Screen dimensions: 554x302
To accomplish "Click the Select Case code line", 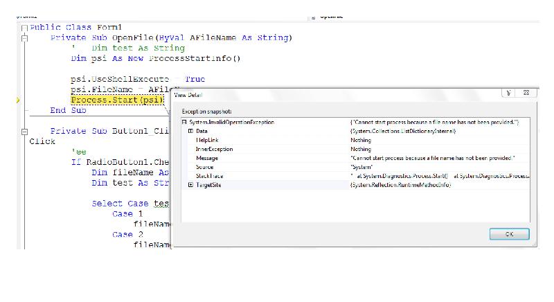I will (x=130, y=204).
